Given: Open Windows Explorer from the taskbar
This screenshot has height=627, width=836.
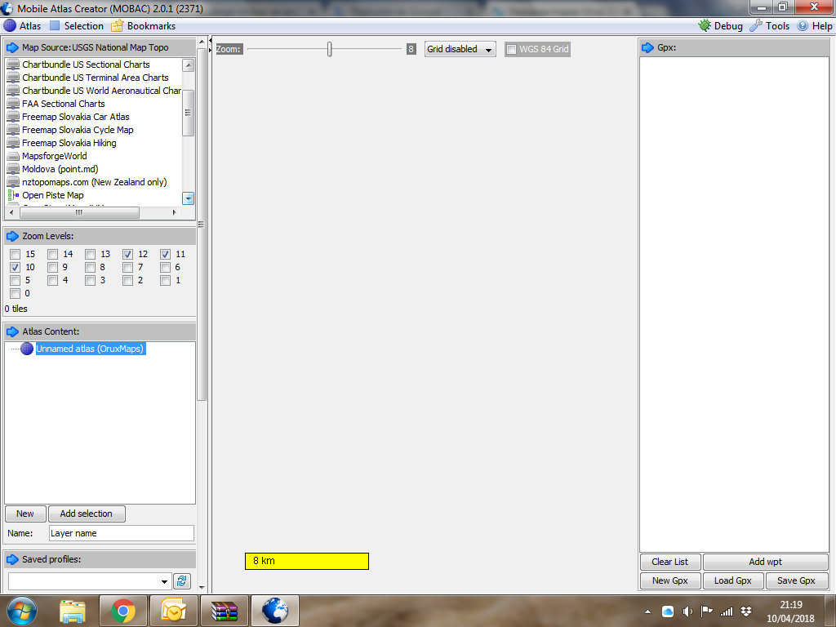Looking at the screenshot, I should pos(73,611).
